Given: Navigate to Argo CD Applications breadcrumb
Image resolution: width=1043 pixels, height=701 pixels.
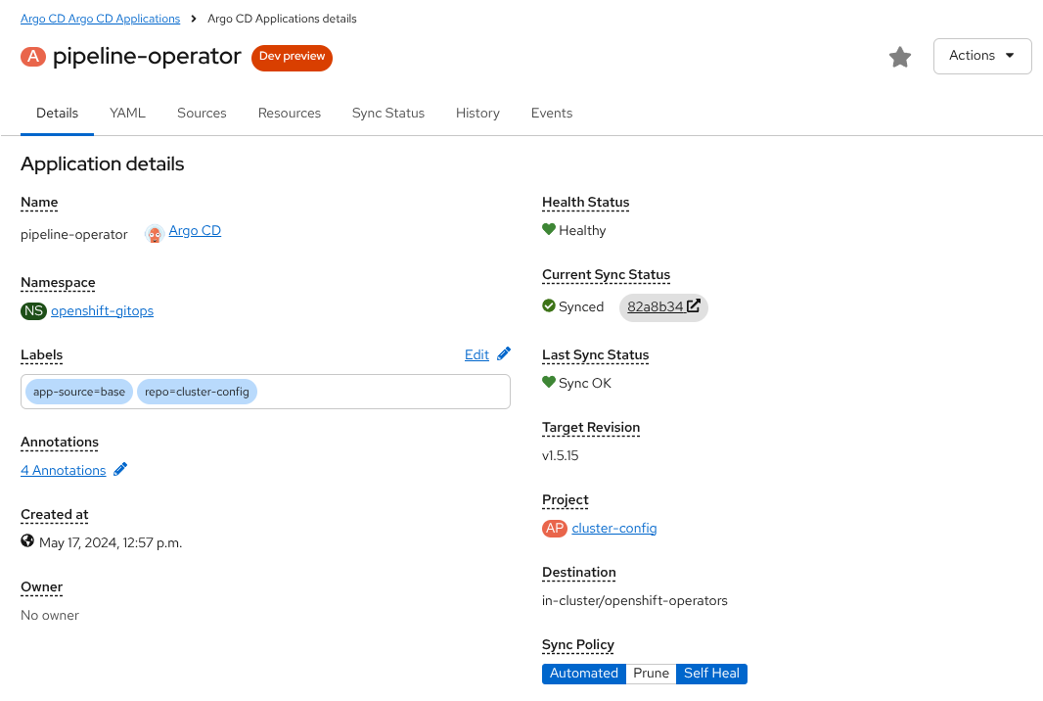Looking at the screenshot, I should point(100,19).
